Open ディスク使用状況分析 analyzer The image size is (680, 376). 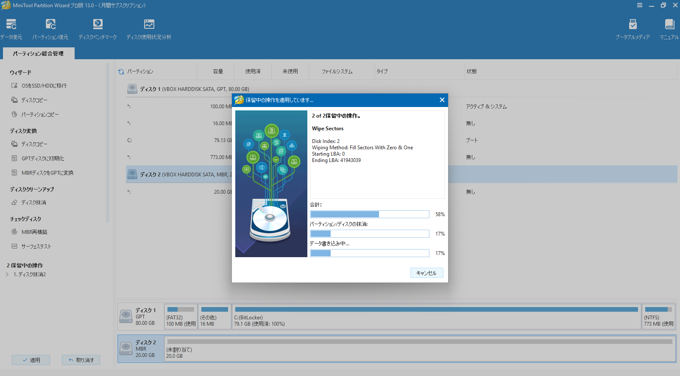149,29
